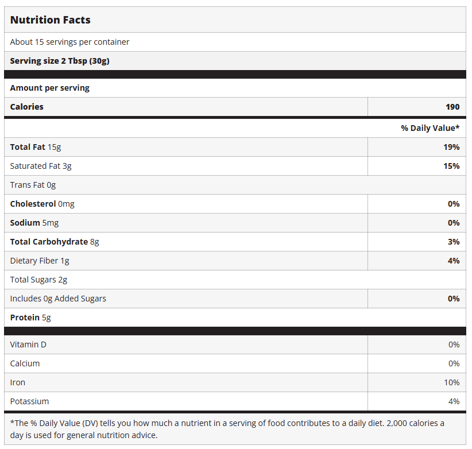
Task: Click the Serving size 2 Tbsp row
Action: click(x=60, y=61)
